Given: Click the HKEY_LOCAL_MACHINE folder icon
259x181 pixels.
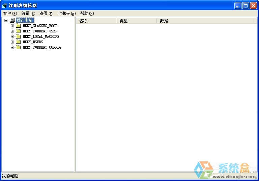Looking at the screenshot, I should (x=18, y=36).
